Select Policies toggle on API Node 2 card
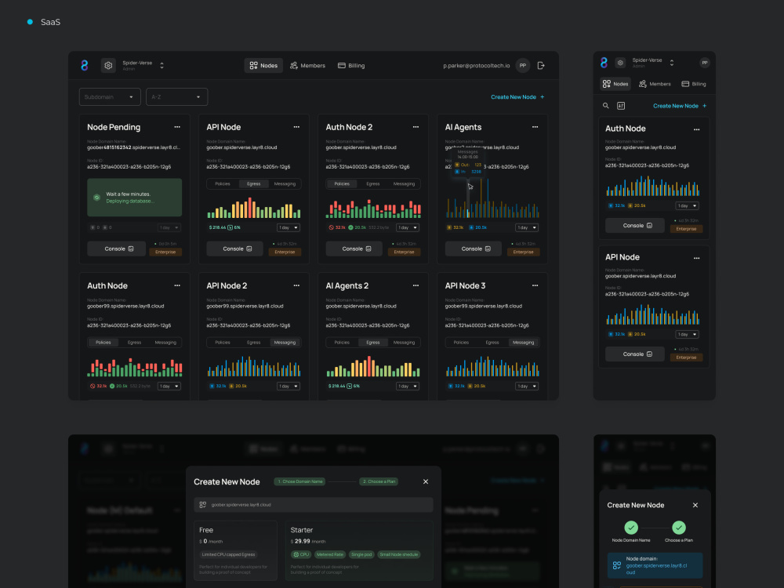This screenshot has width=784, height=588. pos(223,343)
